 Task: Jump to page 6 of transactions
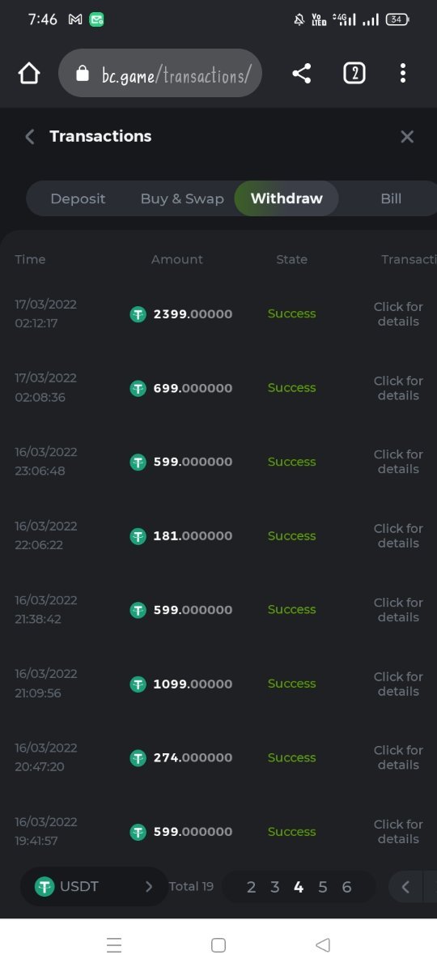tap(346, 887)
